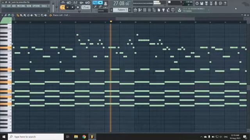The image size is (250, 140).
Task: Open the Playlist view from toolbar
Action: (x=136, y=10)
